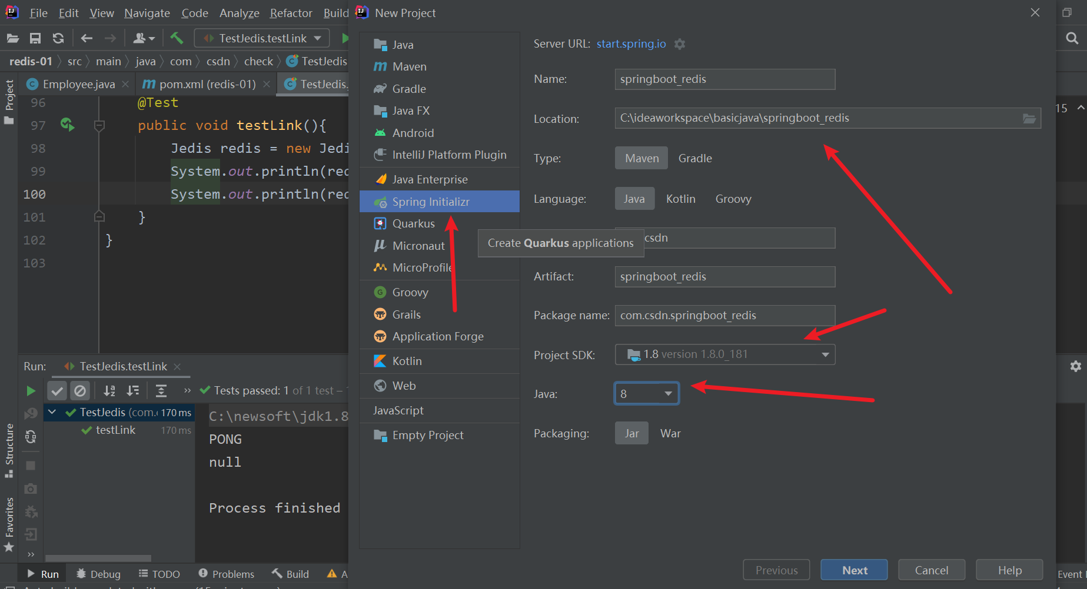
Task: Select Maven project type
Action: coord(641,158)
